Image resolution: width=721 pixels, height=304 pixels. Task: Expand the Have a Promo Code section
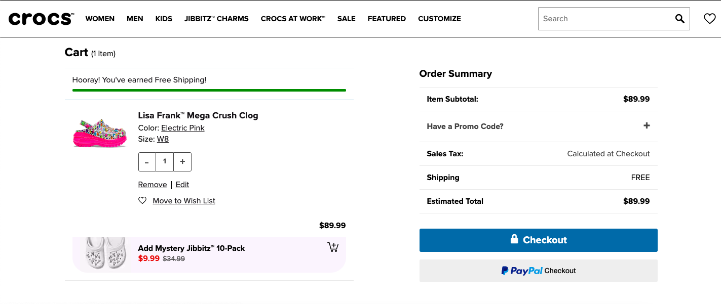coord(647,125)
